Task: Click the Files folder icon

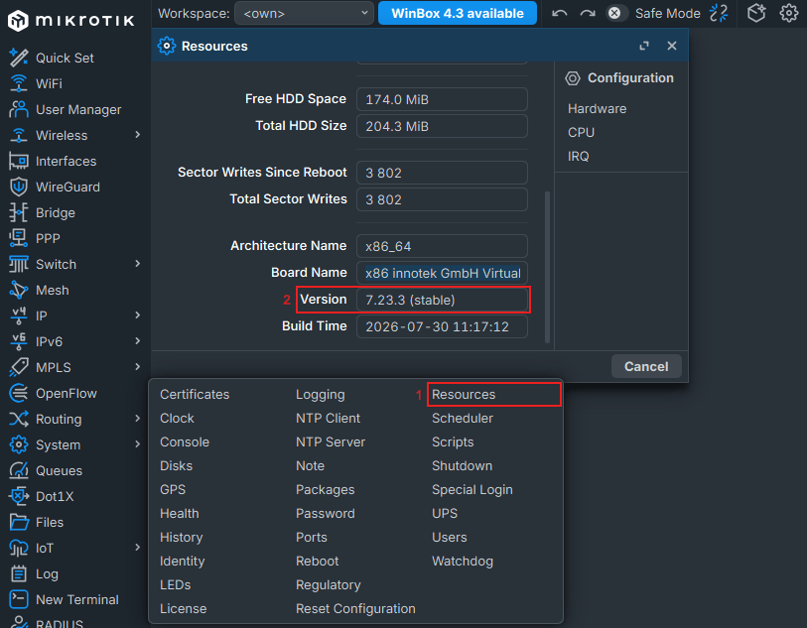Action: (19, 522)
